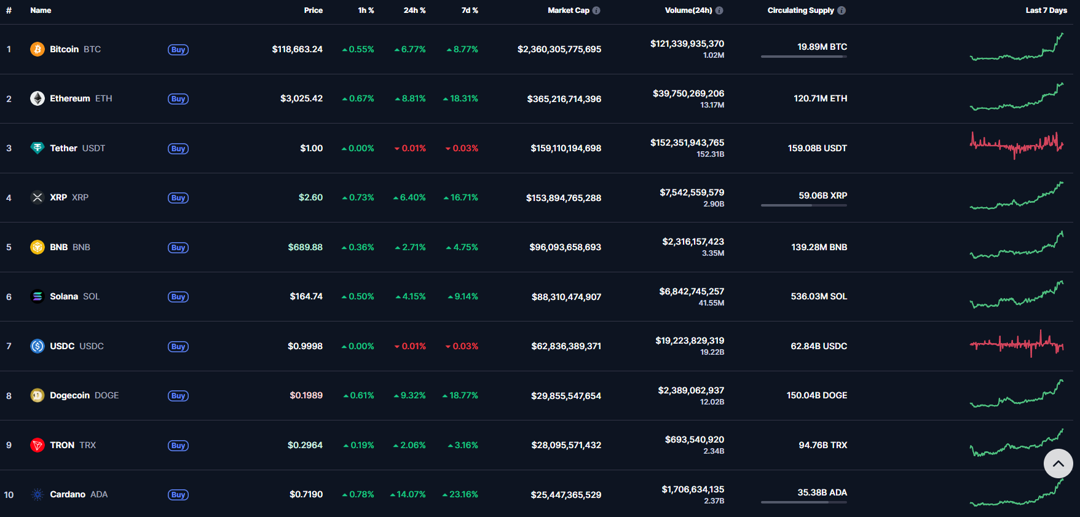Click the Dogecoin coin logo icon
Screen dimensions: 1080x517
point(37,395)
